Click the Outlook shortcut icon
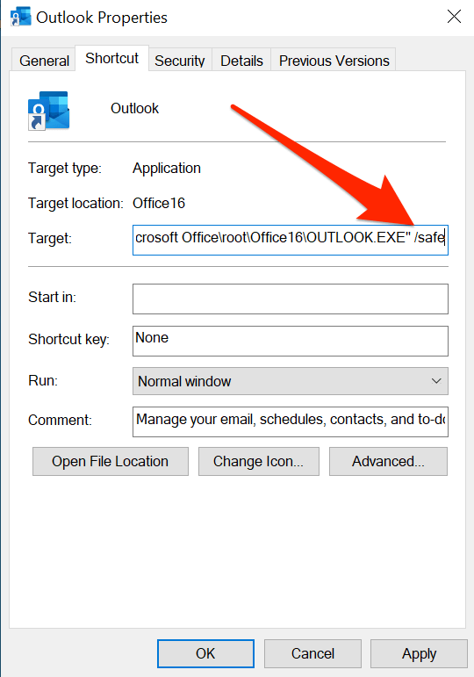The width and height of the screenshot is (474, 677). click(48, 110)
